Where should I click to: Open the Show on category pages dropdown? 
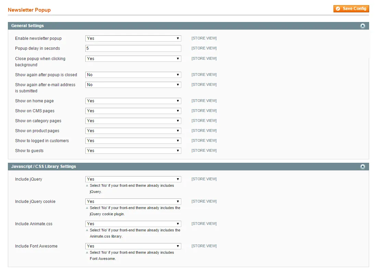pyautogui.click(x=133, y=121)
